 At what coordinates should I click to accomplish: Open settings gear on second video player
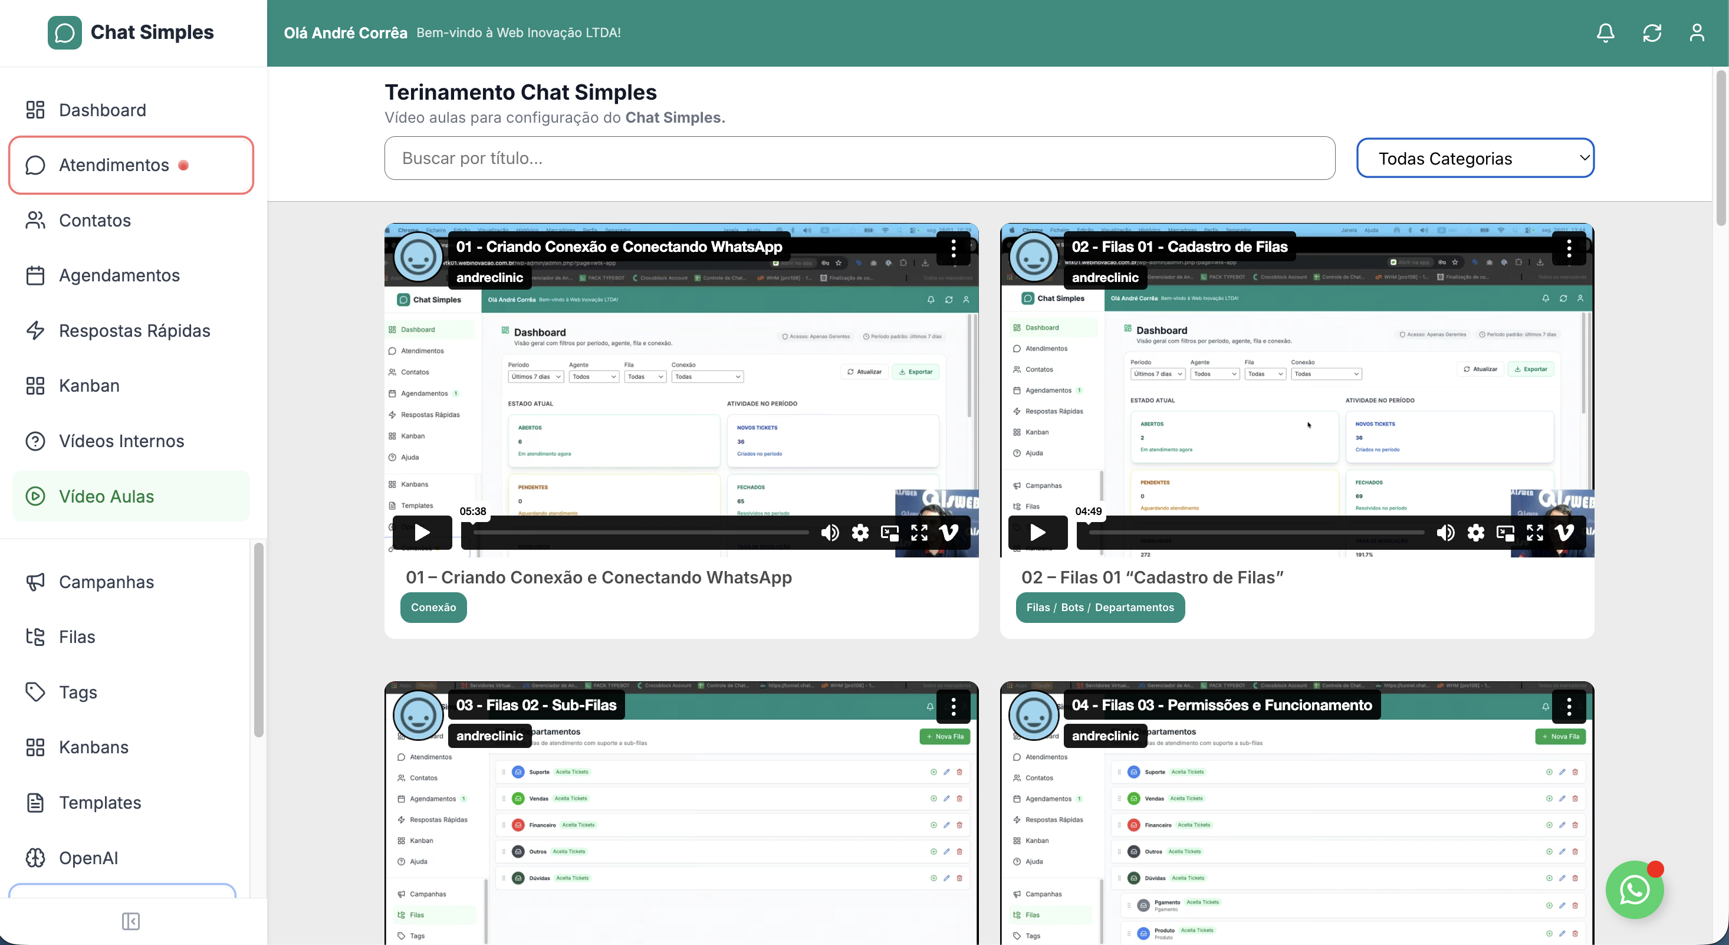[x=1475, y=533]
